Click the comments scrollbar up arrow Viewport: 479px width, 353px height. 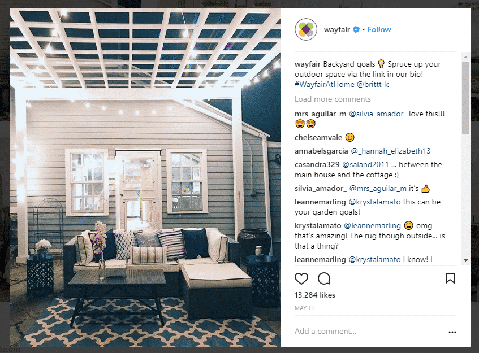coord(465,56)
